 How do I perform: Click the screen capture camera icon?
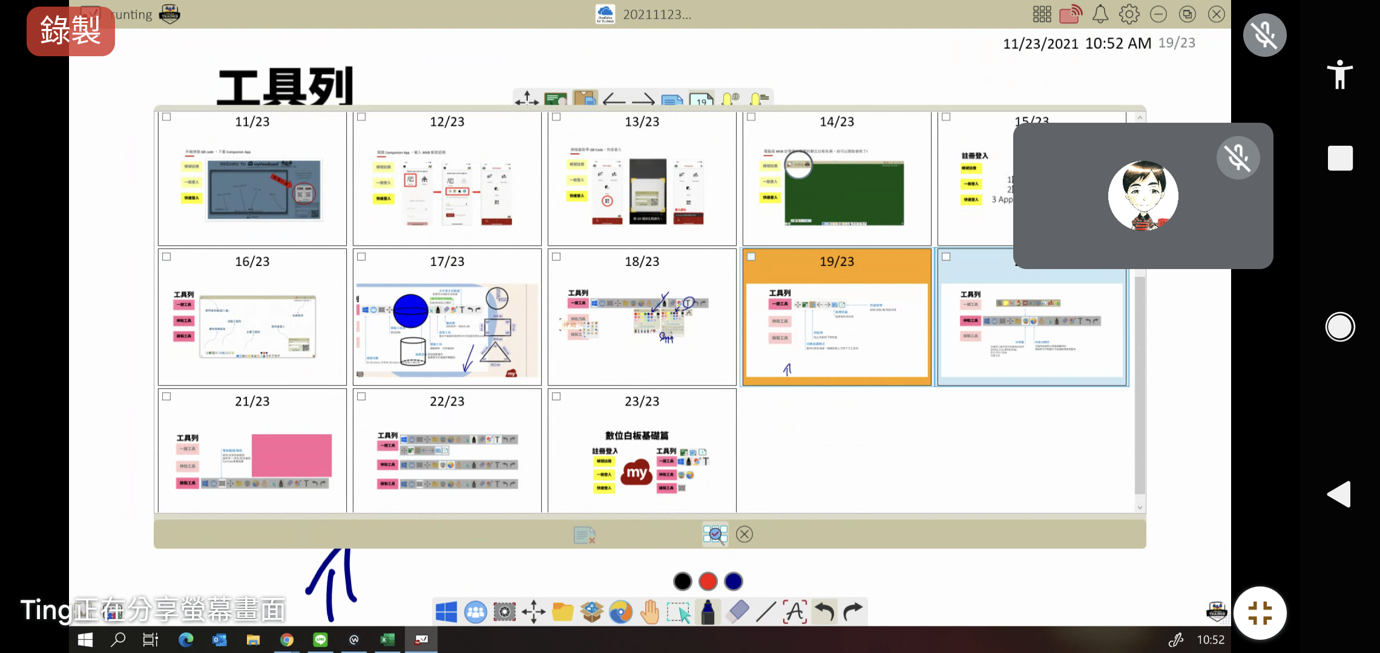tap(504, 612)
